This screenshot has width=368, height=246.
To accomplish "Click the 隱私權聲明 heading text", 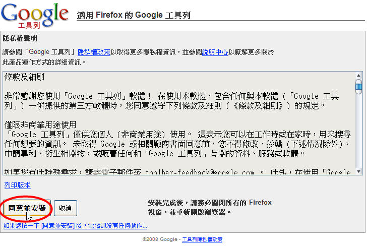I will 20,38.
